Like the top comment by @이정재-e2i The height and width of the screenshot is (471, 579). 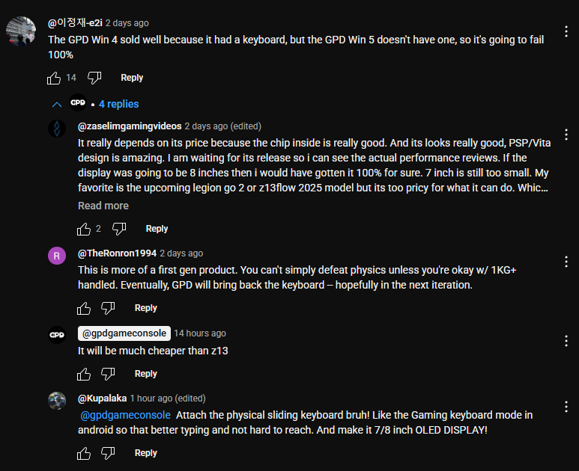pos(54,78)
